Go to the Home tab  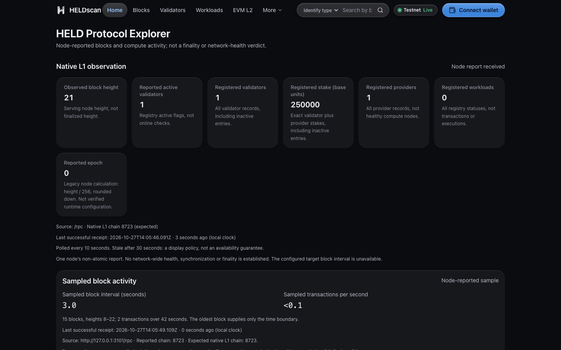115,10
